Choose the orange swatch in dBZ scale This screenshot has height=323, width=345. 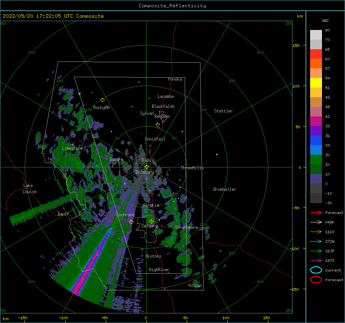[316, 63]
